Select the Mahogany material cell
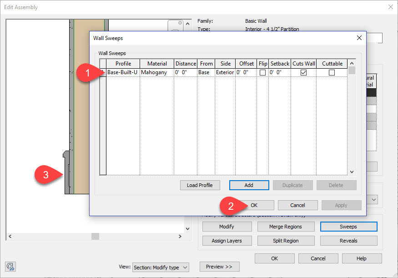 [156, 72]
